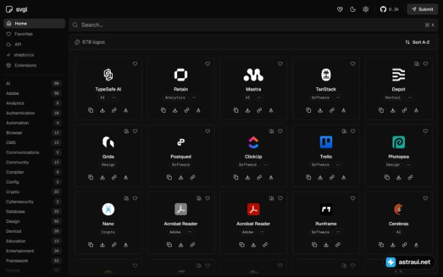Click the Trello logo thumbnail
Image resolution: width=443 pixels, height=277 pixels.
tap(326, 142)
